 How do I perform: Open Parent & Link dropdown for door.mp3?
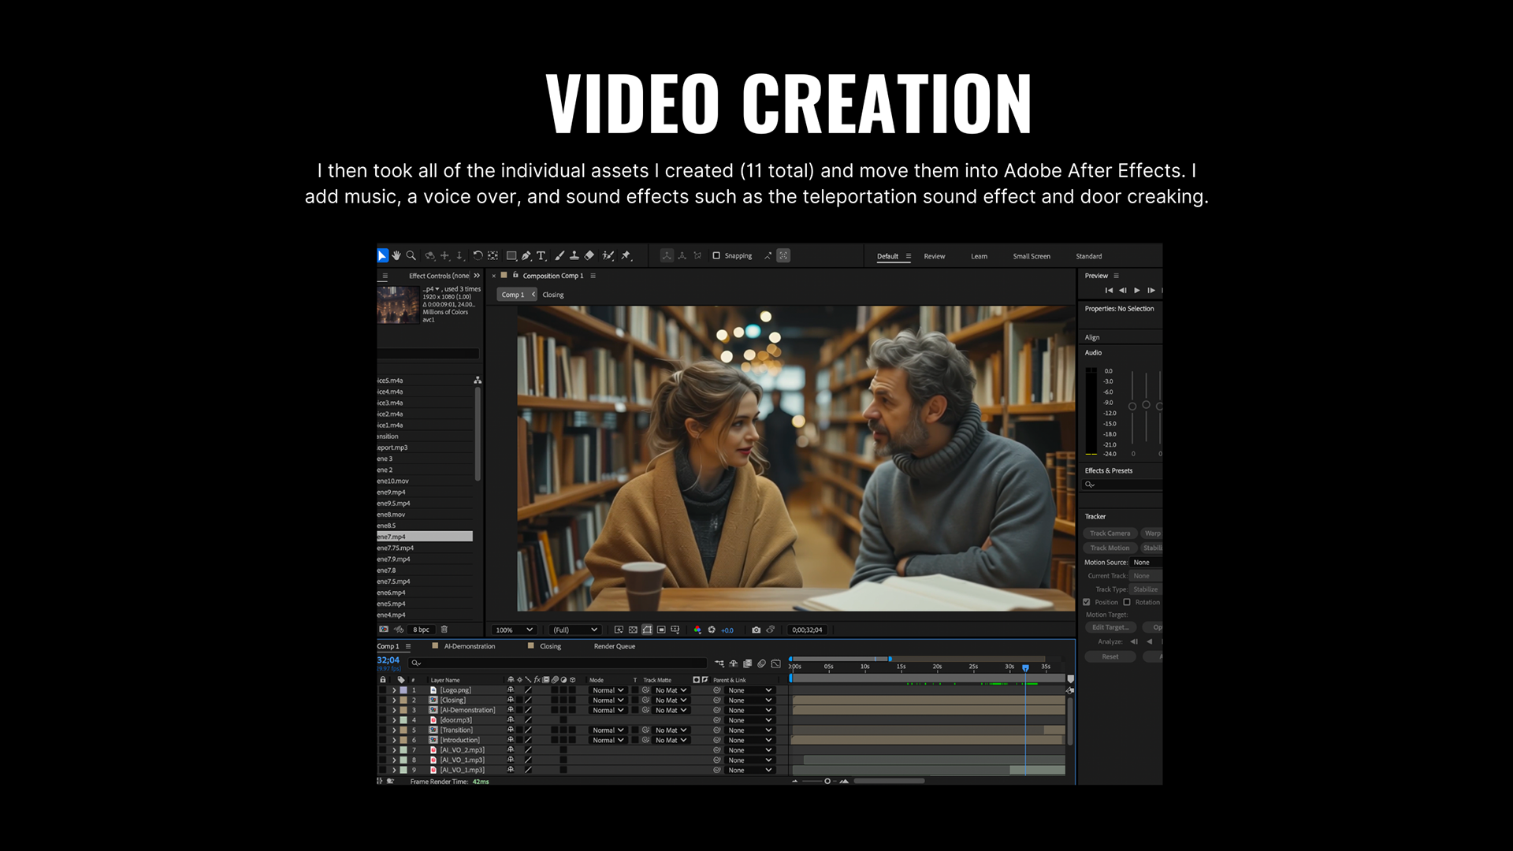coord(750,720)
